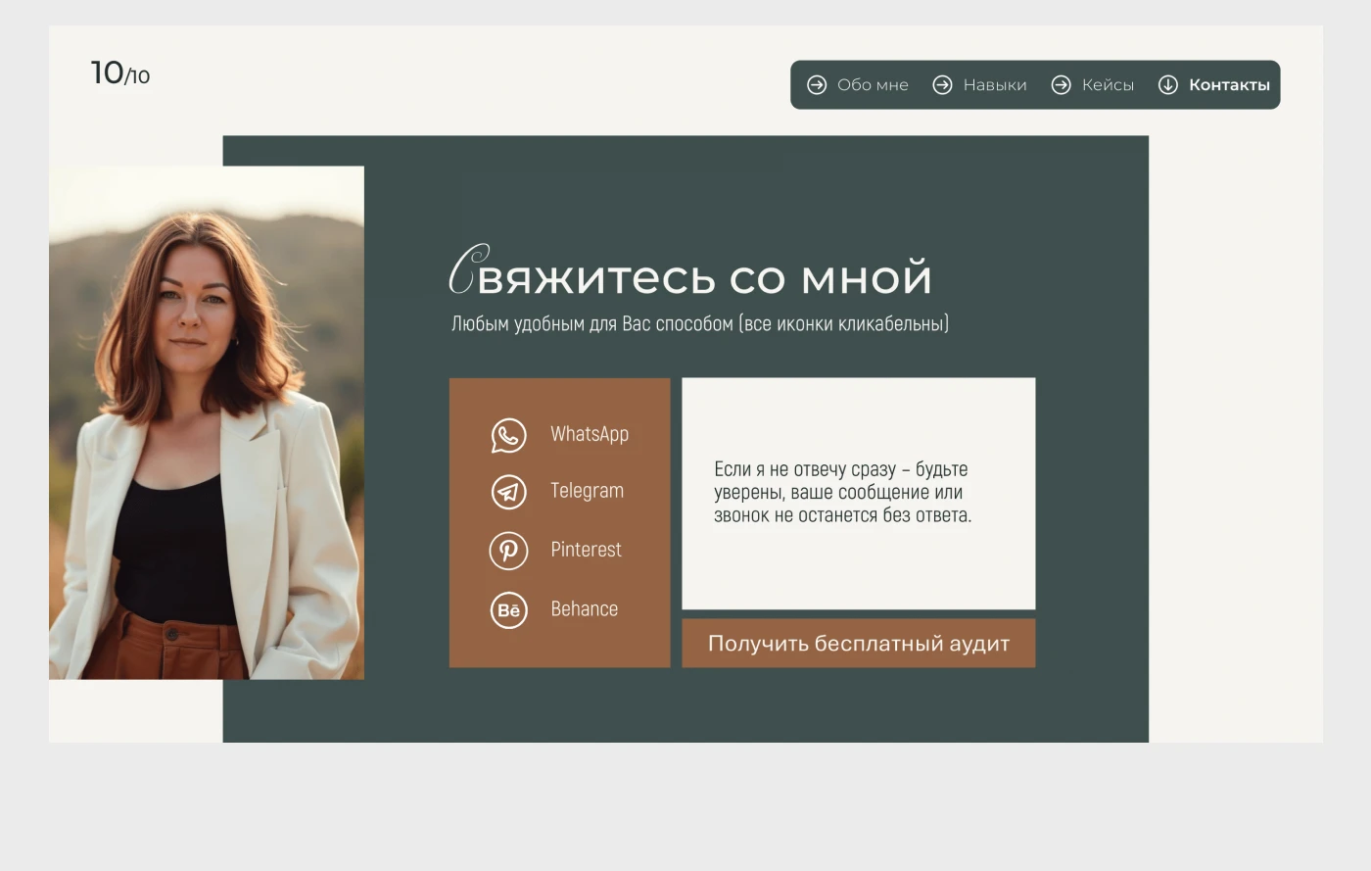Click the arrow icon beside Навыки
Viewport: 1371px width, 871px height.
[x=942, y=85]
